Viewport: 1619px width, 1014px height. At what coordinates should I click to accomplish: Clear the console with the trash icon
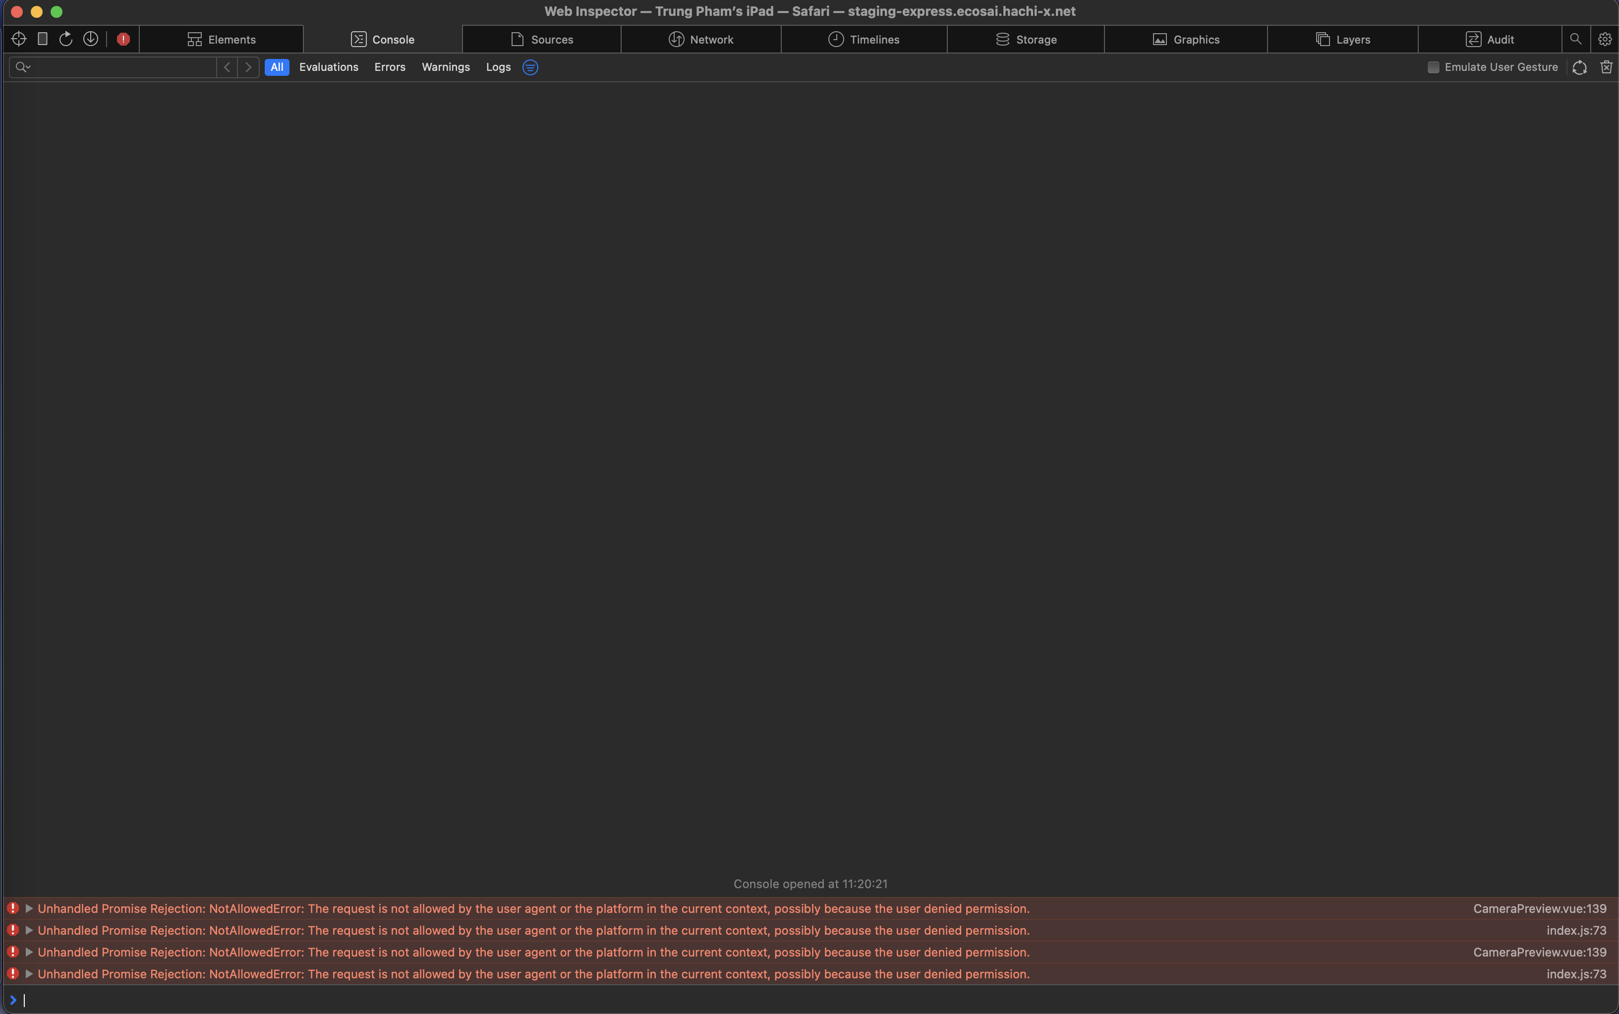click(1607, 67)
